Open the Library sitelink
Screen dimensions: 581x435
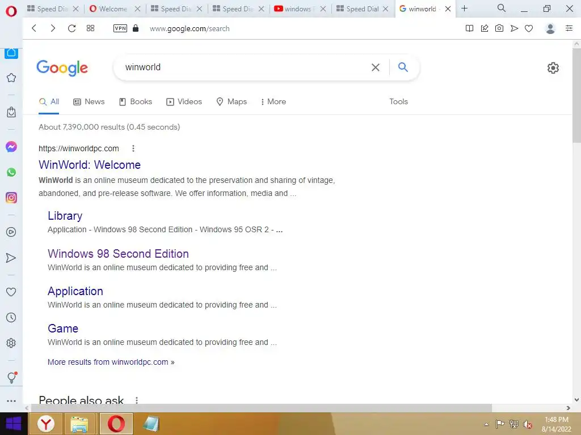65,216
